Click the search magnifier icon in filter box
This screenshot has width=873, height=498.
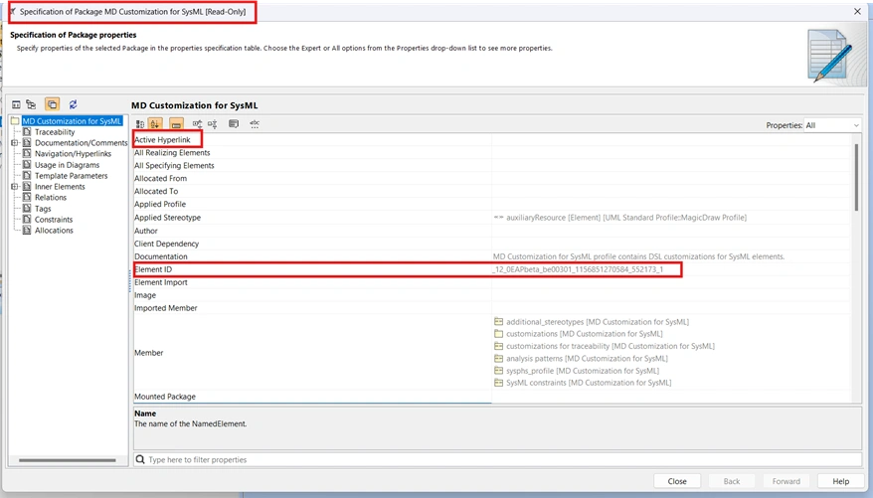point(140,459)
